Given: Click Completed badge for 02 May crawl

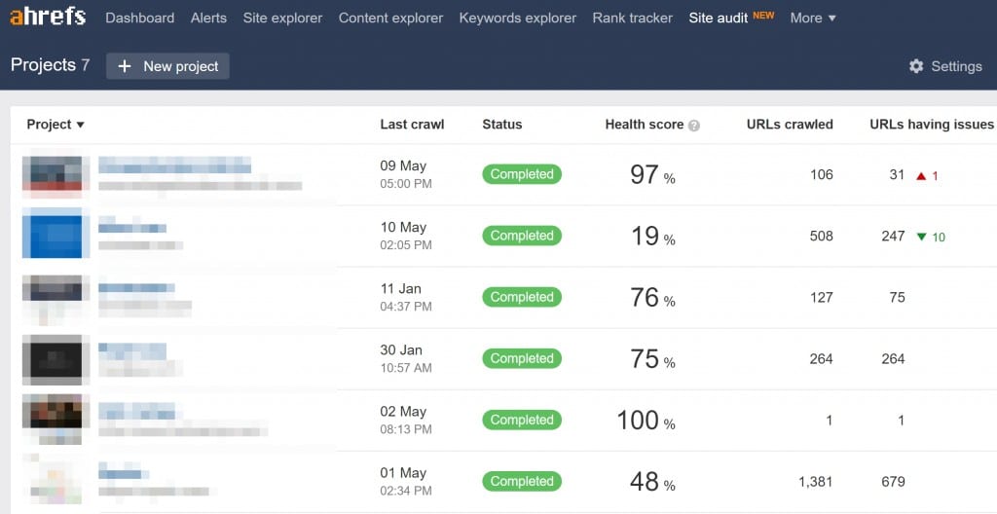Looking at the screenshot, I should point(522,420).
